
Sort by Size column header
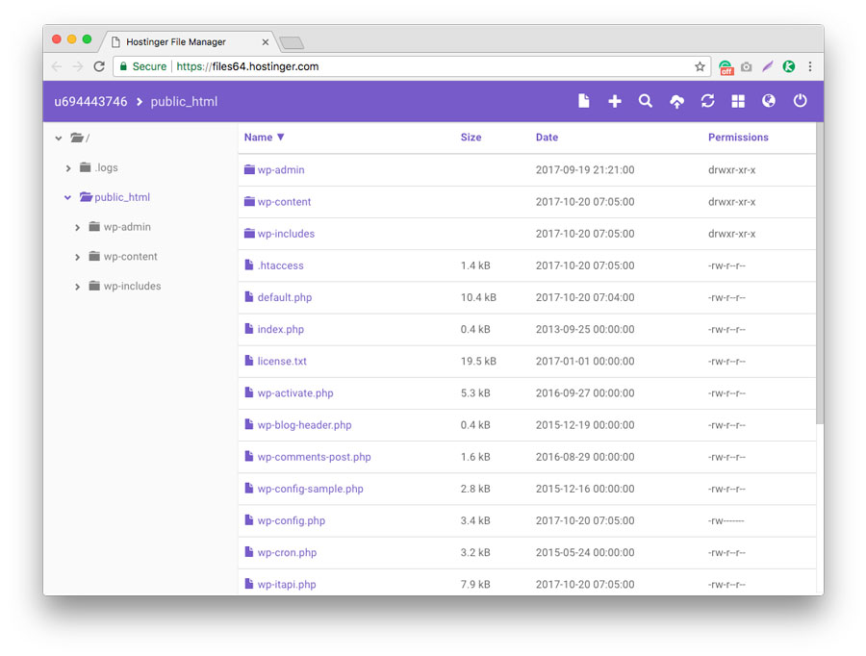tap(471, 137)
